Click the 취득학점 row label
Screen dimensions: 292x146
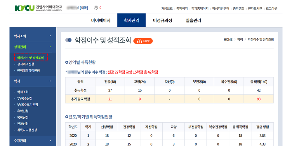click(80, 91)
